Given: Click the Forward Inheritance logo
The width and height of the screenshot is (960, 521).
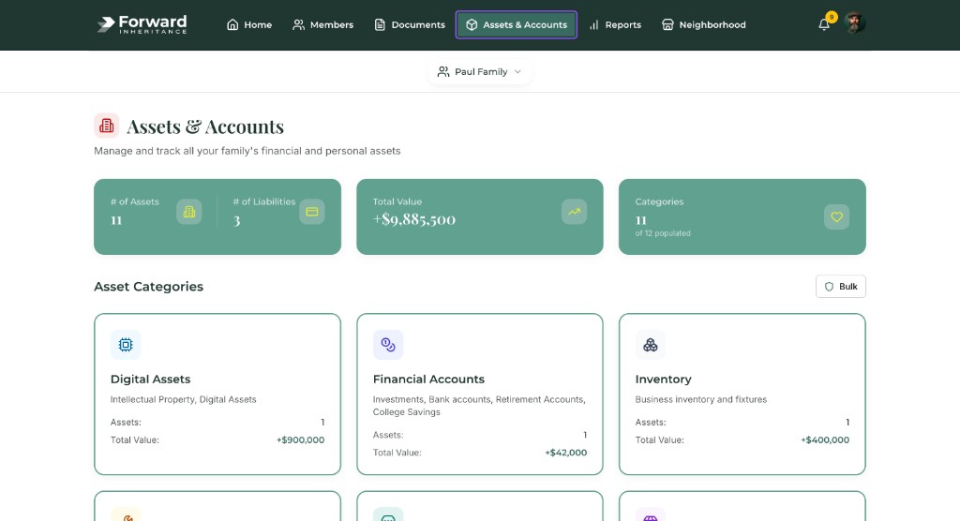Looking at the screenshot, I should coord(142,24).
